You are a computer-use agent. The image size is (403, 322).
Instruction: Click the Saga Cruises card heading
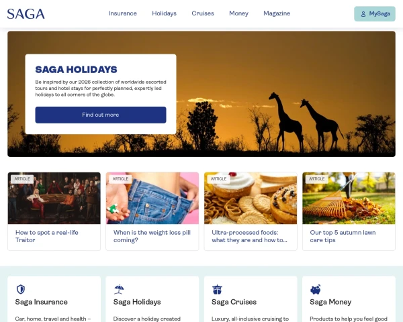234,302
